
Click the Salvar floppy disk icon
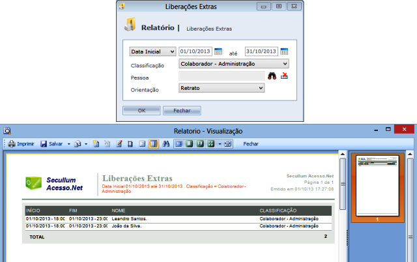(44, 143)
